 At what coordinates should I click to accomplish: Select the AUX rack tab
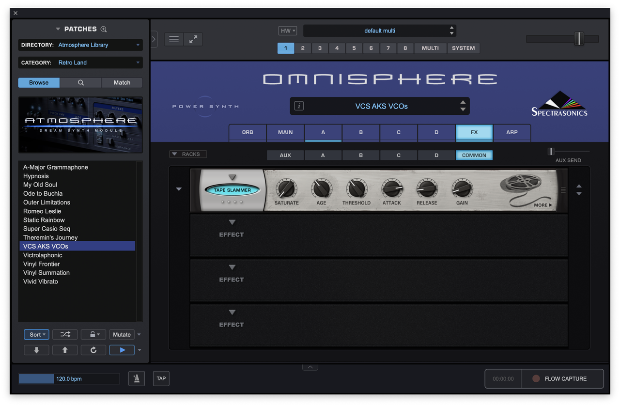point(285,155)
